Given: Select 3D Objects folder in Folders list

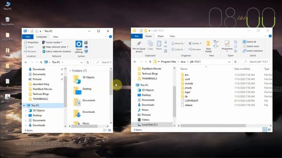Looking at the screenshot, I should (x=84, y=79).
